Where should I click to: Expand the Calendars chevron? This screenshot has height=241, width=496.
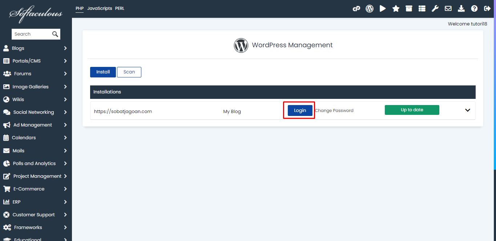[65, 137]
